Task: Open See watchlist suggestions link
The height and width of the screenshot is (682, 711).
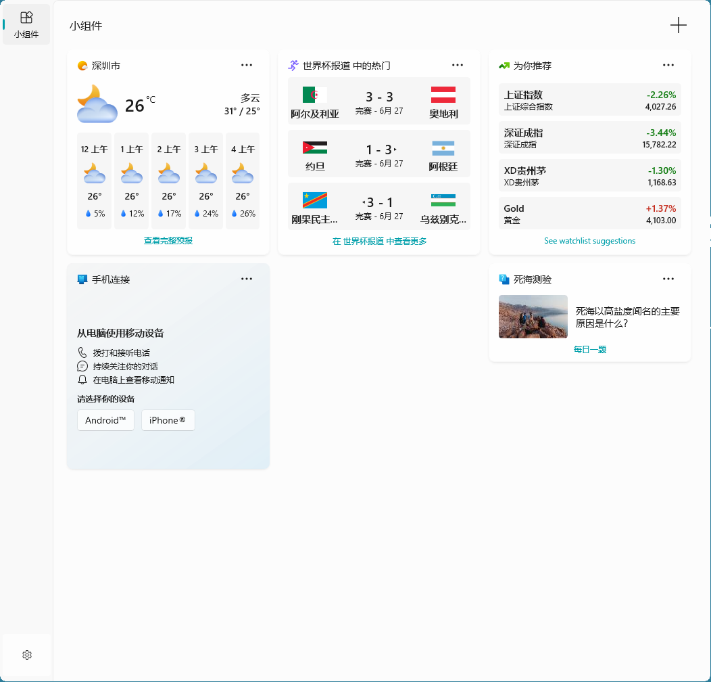Action: 589,241
